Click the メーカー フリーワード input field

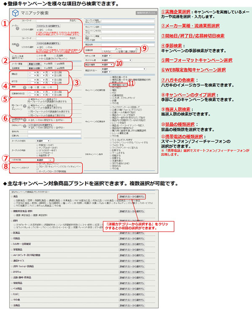click(x=53, y=21)
